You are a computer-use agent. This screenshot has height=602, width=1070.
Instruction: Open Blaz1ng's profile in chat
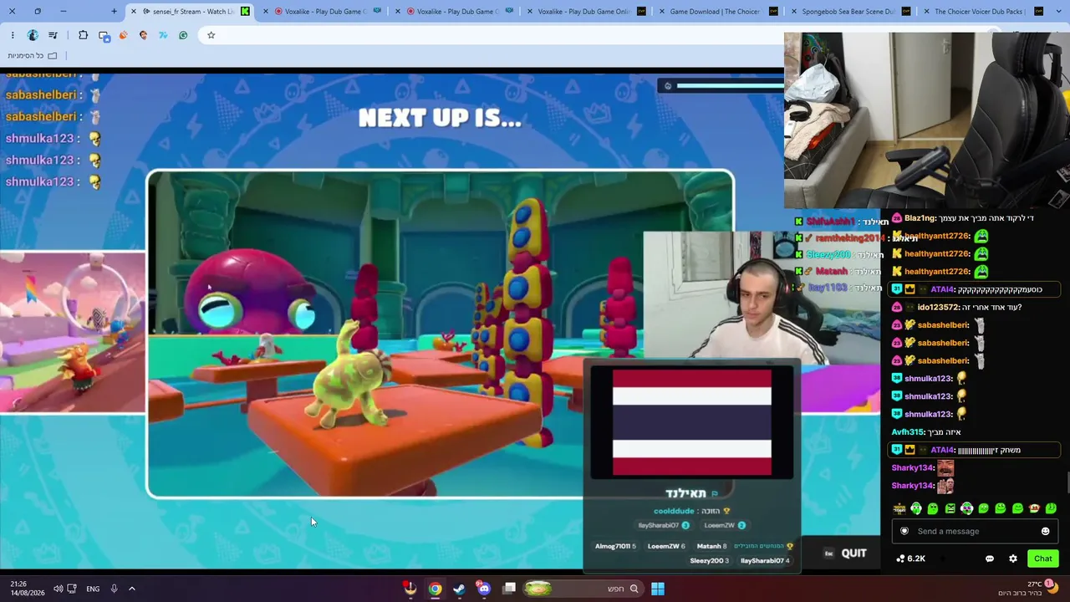tap(920, 218)
